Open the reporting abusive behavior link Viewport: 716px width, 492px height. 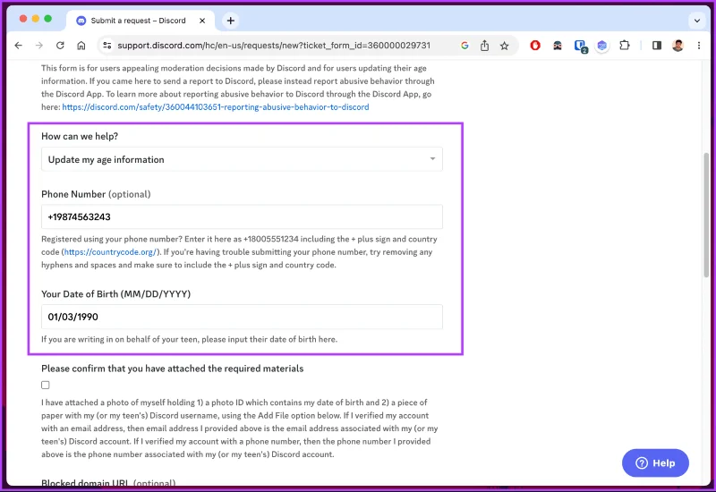click(x=216, y=107)
